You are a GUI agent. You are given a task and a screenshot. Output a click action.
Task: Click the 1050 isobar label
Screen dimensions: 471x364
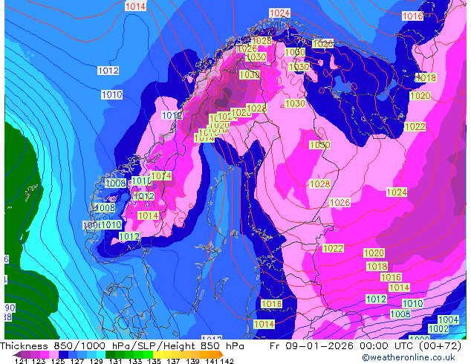tap(320, 145)
